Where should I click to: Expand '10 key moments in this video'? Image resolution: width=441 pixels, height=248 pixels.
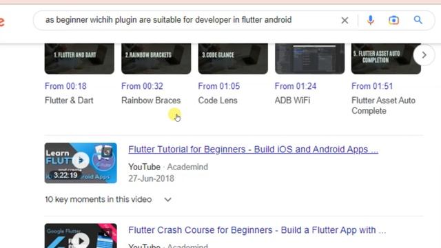point(108,199)
